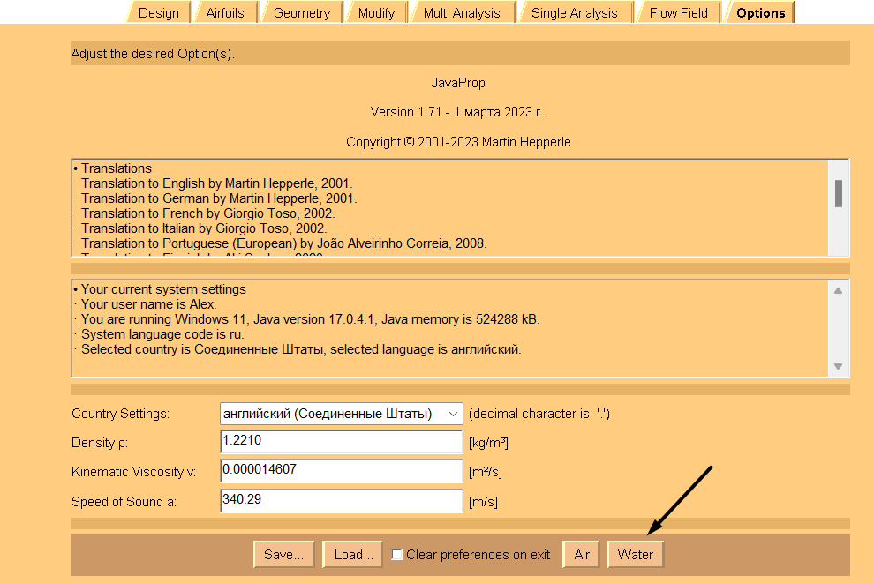Click the Options tab
Viewport: 874px width, 583px height.
click(760, 13)
